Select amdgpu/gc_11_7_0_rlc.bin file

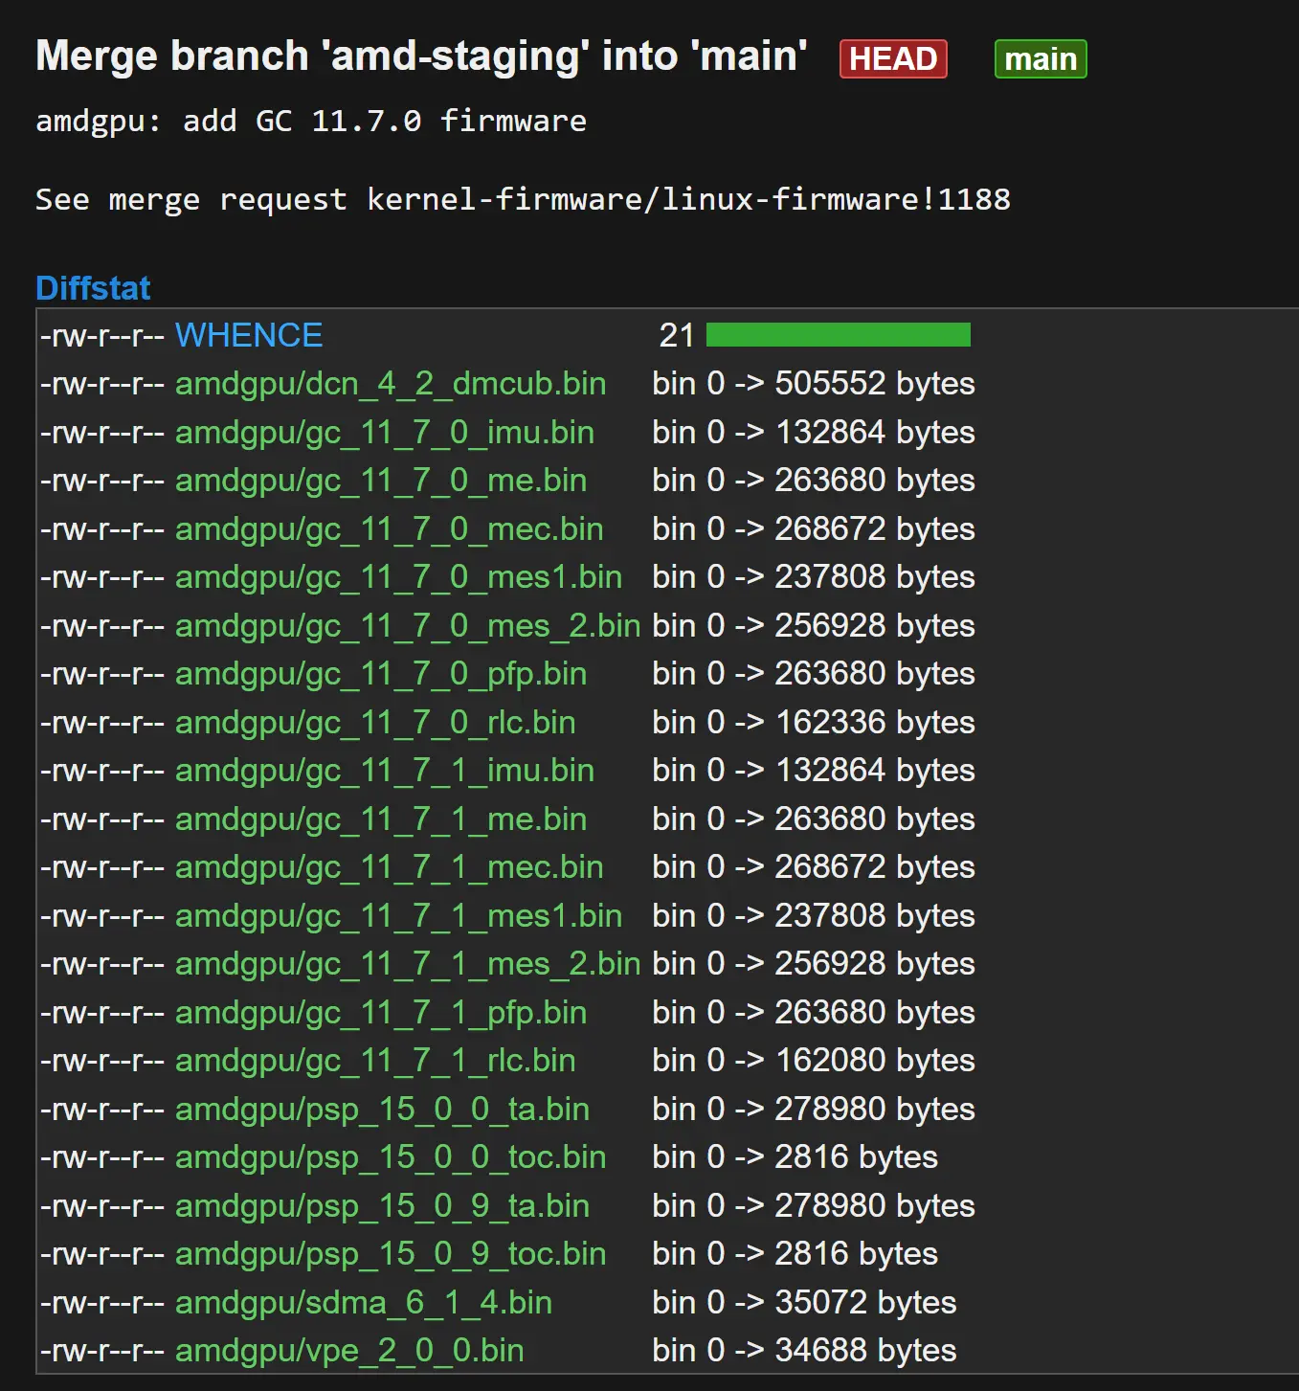coord(375,723)
